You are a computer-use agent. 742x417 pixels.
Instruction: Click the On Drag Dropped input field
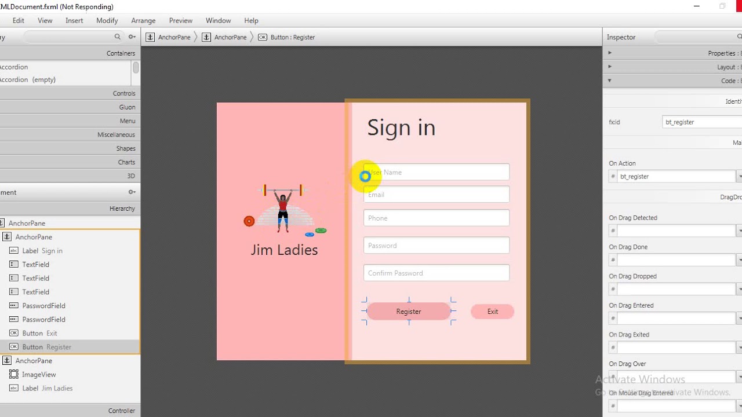(677, 289)
